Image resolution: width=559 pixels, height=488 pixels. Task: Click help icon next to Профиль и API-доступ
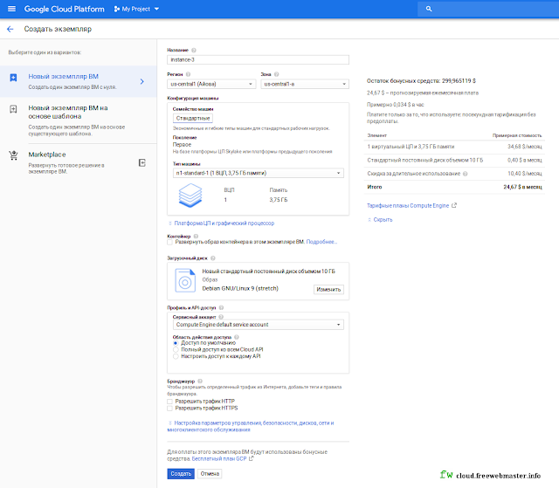pos(221,308)
